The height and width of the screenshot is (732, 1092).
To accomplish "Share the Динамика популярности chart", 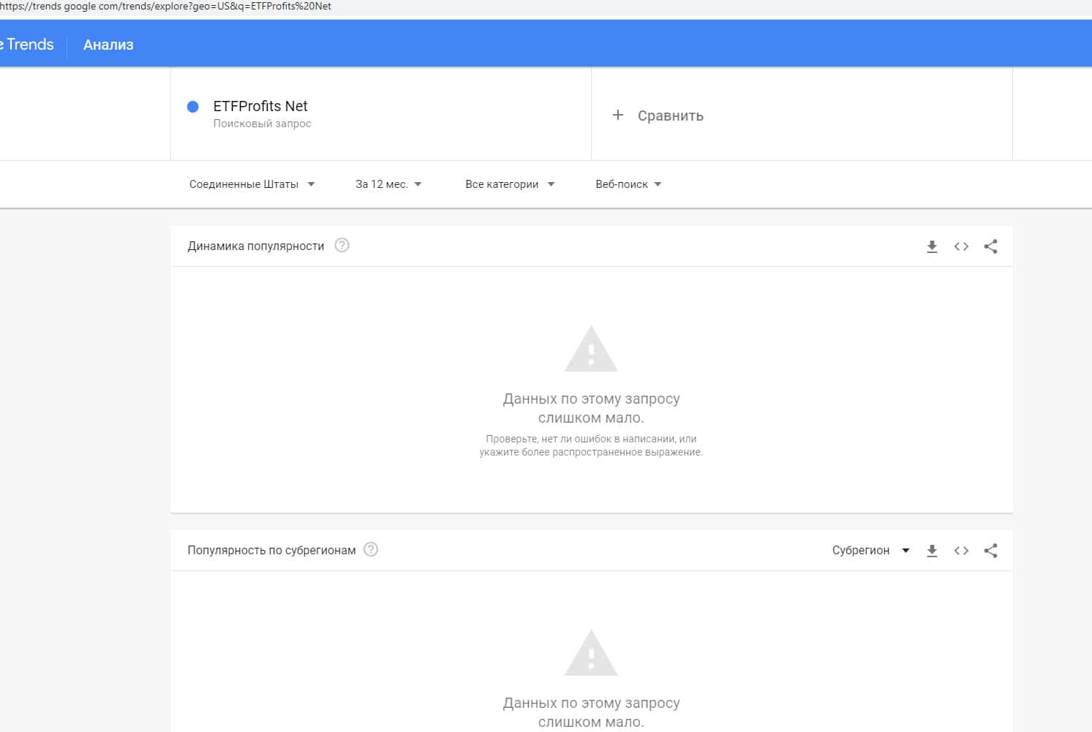I will 990,246.
